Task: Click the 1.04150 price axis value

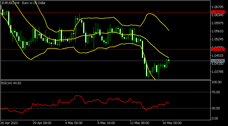Action: point(218,64)
